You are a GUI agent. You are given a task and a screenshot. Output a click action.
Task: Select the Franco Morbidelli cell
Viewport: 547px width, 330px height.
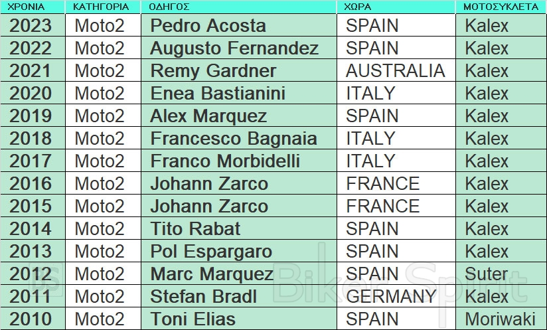point(225,161)
